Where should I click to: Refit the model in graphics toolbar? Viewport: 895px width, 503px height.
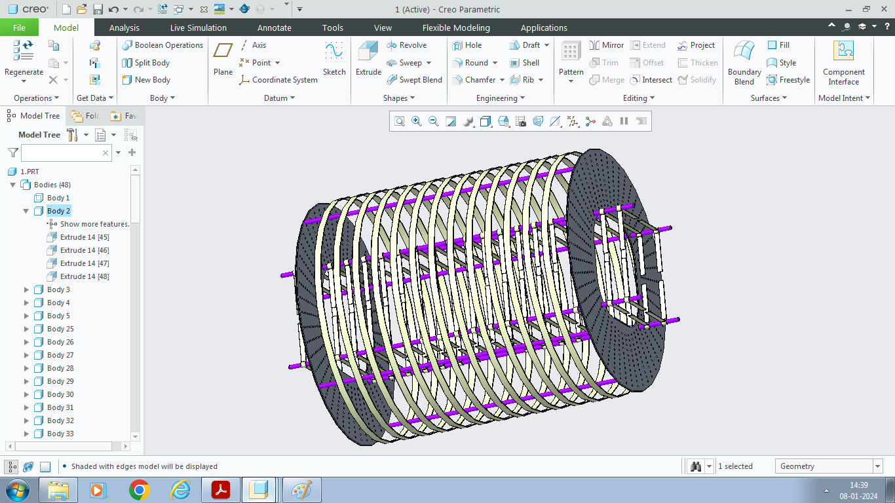click(x=400, y=121)
